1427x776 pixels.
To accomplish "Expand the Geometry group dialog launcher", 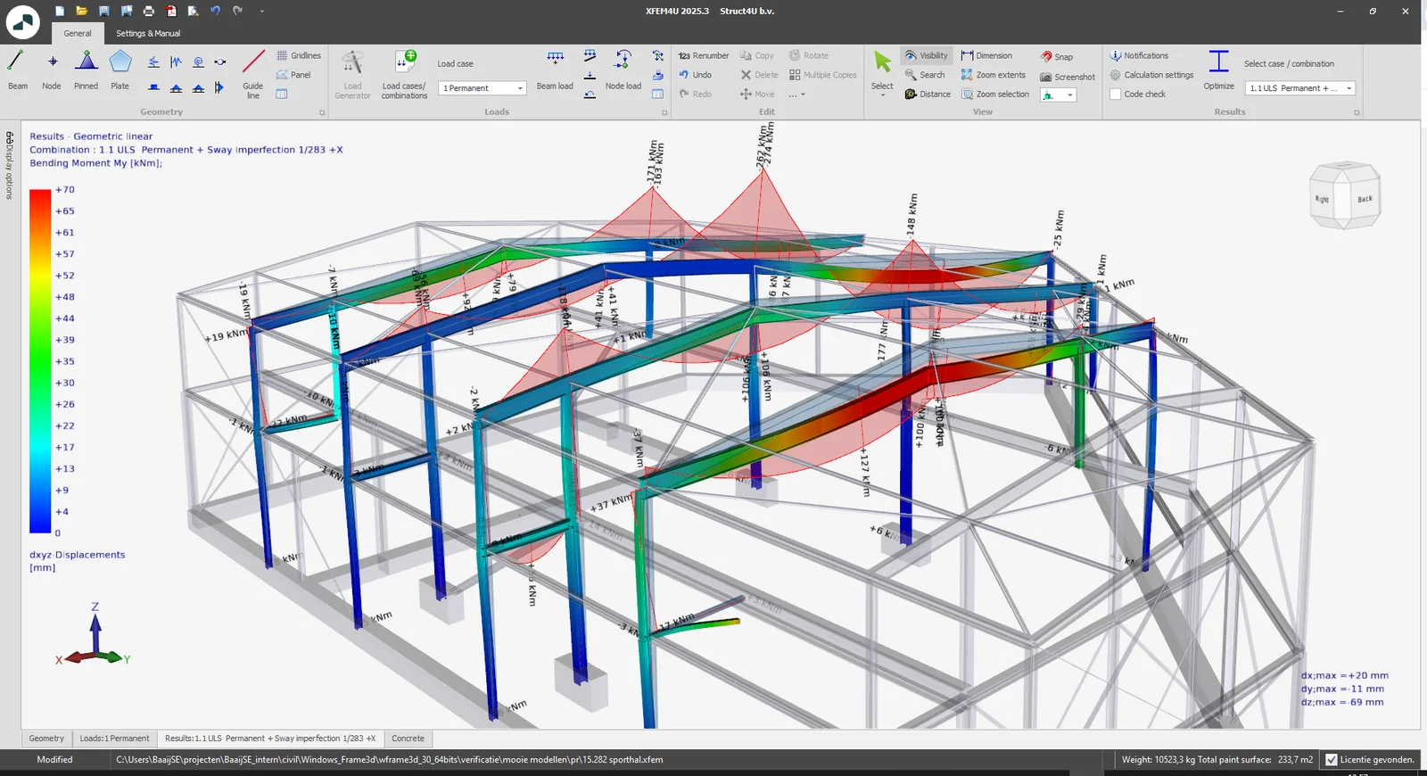I will click(322, 112).
